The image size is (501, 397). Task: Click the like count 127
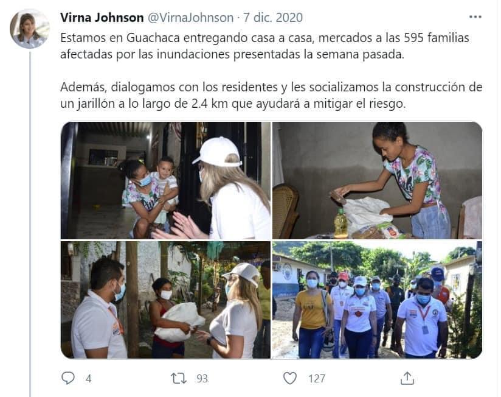[x=317, y=379]
